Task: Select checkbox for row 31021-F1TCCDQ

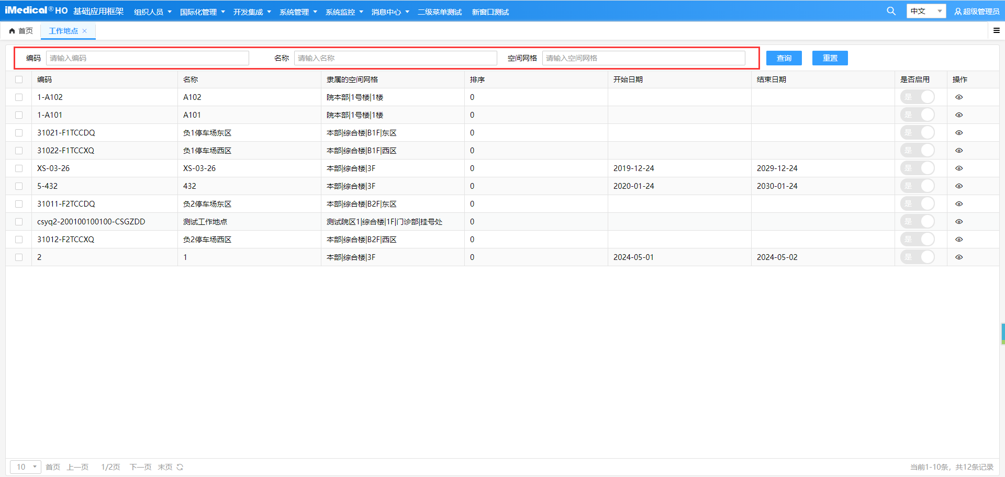Action: point(19,133)
